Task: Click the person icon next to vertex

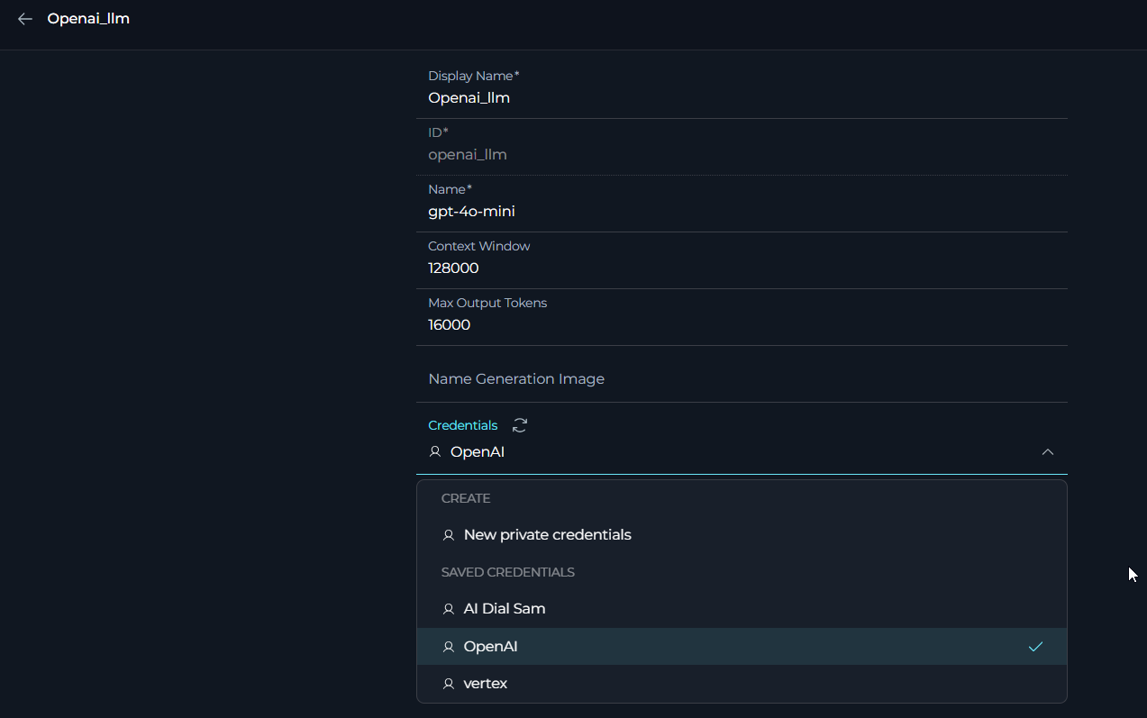Action: (x=449, y=684)
